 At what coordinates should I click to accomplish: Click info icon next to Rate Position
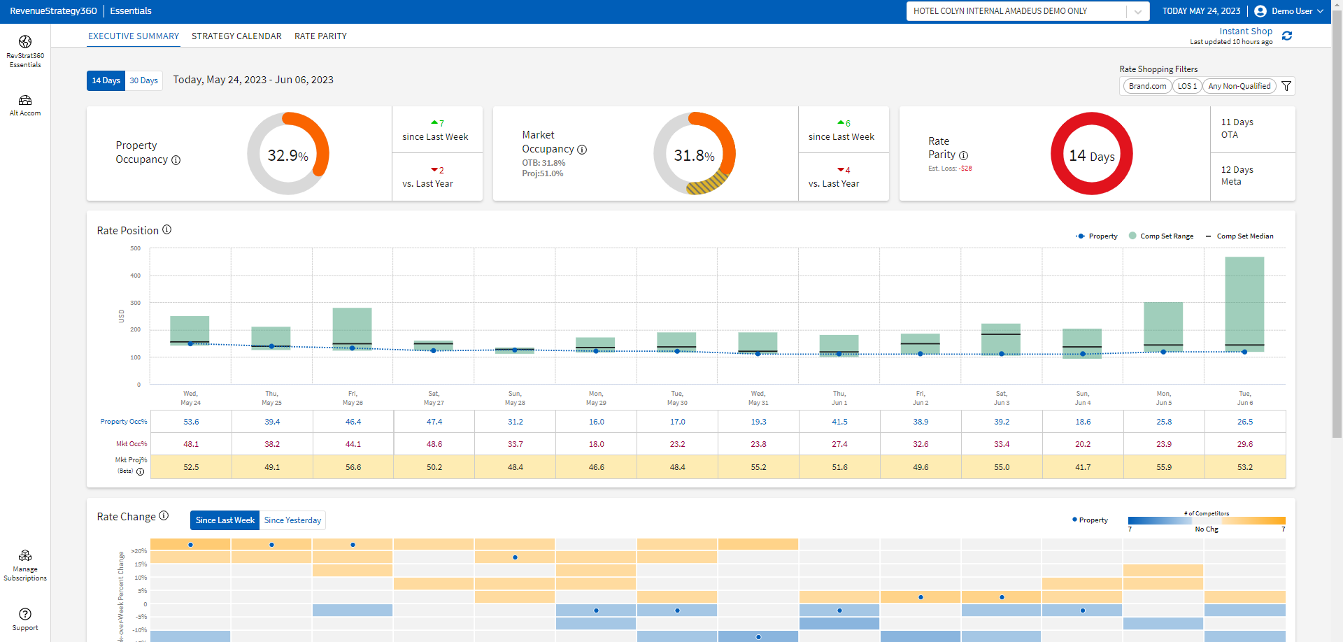click(x=167, y=230)
